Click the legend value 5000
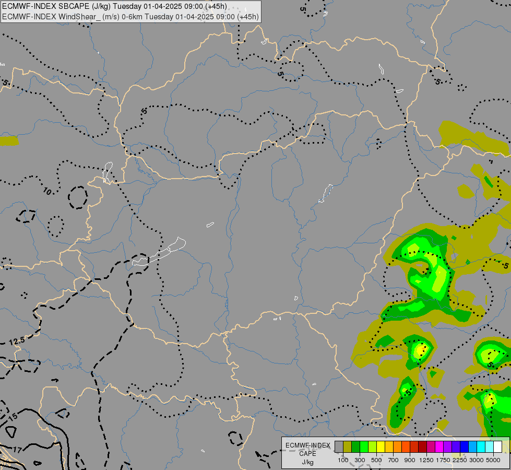The image size is (511, 470). coord(493,460)
